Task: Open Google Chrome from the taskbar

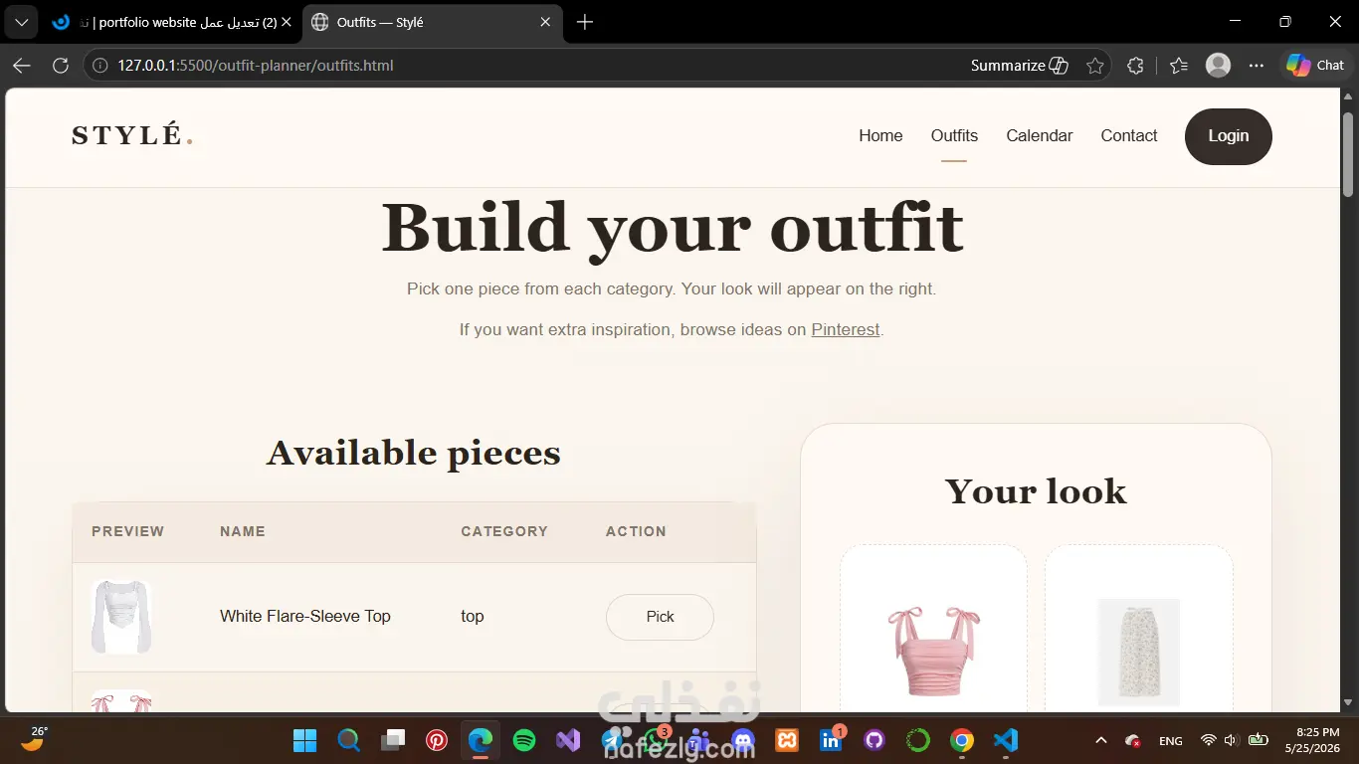Action: (x=961, y=740)
